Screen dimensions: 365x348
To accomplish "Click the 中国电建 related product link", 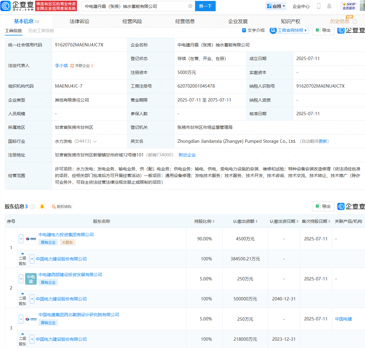I will (x=343, y=319).
